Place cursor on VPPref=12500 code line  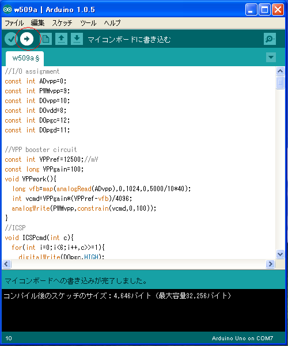pos(51,159)
